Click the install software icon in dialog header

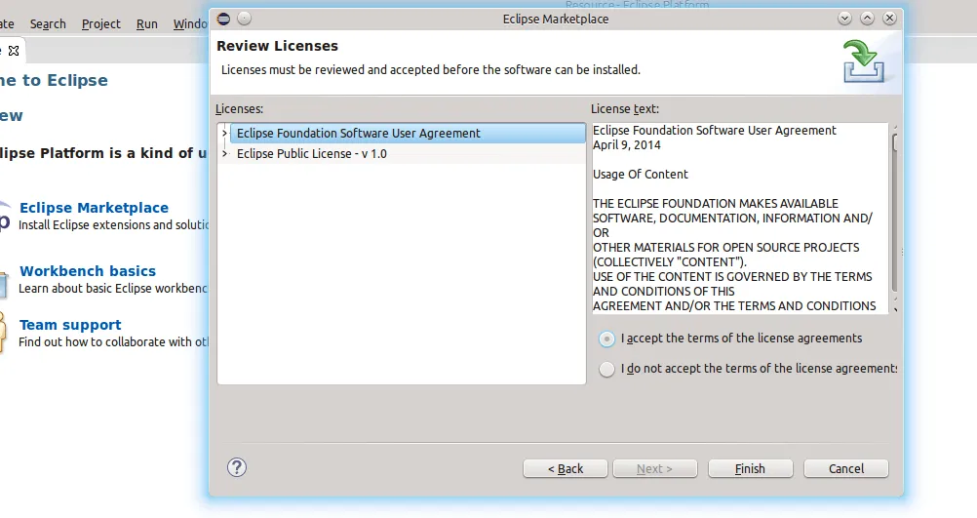coord(864,61)
